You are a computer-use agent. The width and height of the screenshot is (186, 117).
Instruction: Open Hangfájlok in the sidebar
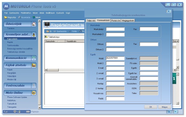pos(12,73)
